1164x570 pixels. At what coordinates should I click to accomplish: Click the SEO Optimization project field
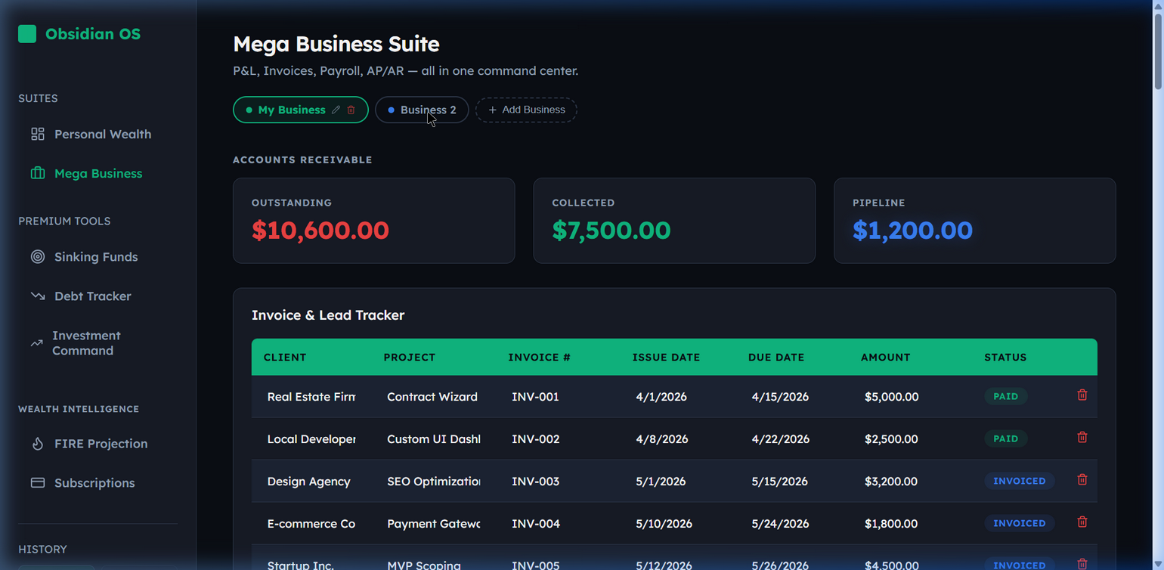click(x=433, y=481)
